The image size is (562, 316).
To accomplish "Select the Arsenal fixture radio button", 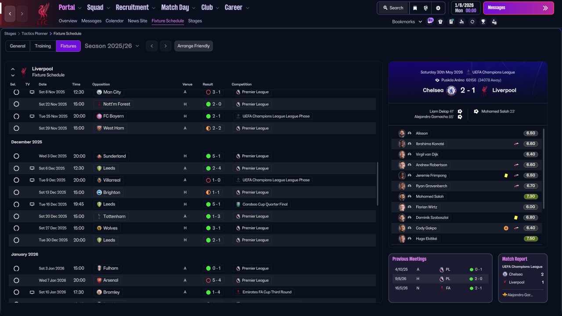I will coord(16,280).
